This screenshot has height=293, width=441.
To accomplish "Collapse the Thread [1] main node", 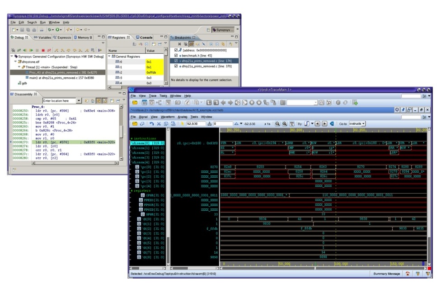I will [x=19, y=67].
